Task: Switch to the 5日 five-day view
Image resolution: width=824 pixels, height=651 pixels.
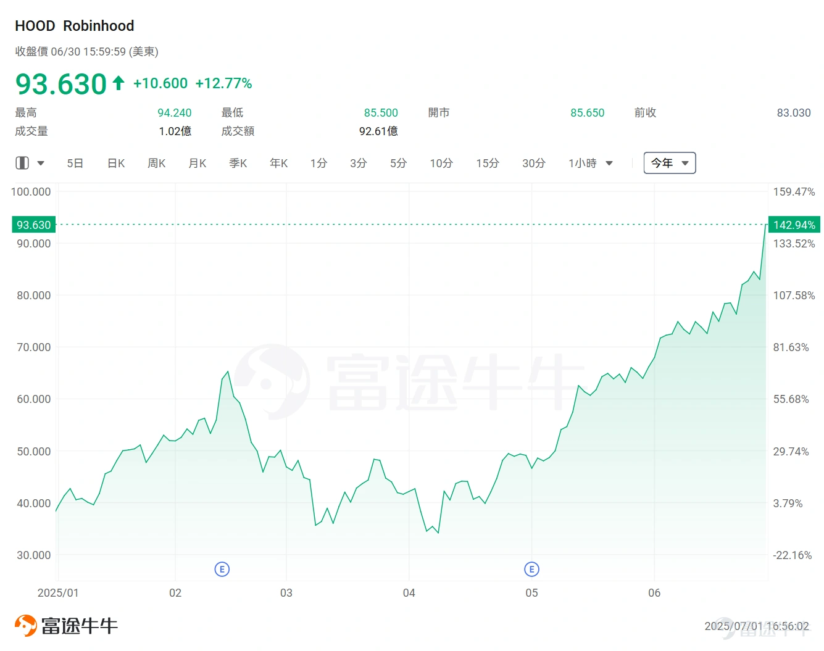Action: (x=75, y=163)
